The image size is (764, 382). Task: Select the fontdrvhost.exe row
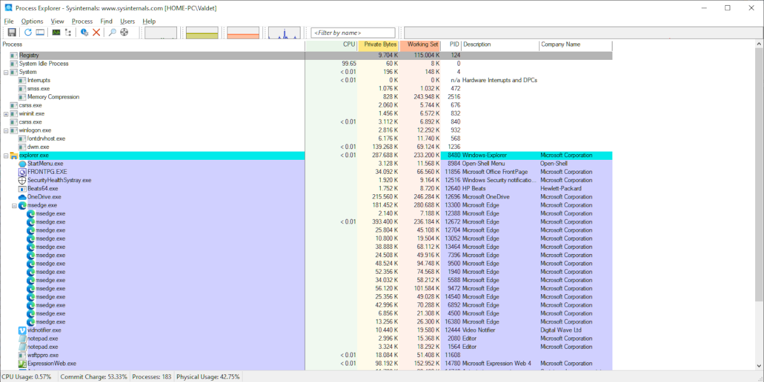pos(306,139)
